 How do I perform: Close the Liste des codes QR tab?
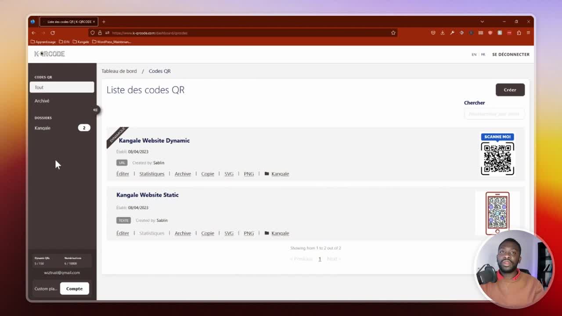94,22
